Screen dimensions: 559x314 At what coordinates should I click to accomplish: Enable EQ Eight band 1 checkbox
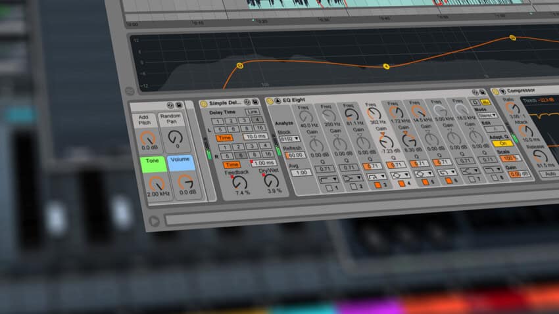(330, 189)
